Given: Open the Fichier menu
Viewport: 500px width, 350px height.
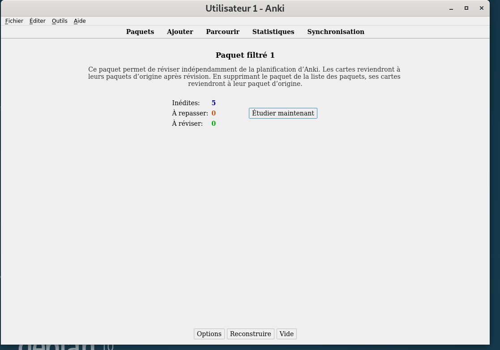Looking at the screenshot, I should (14, 21).
